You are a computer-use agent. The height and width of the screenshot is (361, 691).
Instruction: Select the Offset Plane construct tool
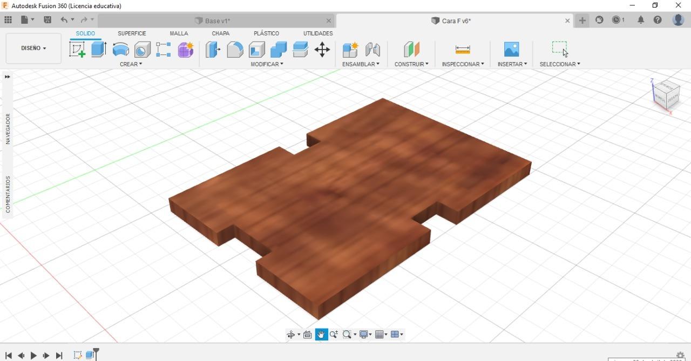tap(411, 50)
